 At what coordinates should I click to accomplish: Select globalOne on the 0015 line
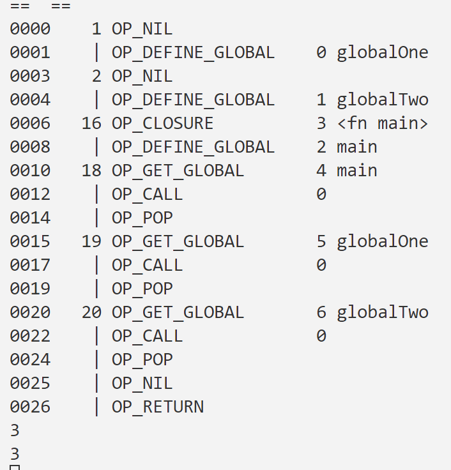click(x=383, y=241)
